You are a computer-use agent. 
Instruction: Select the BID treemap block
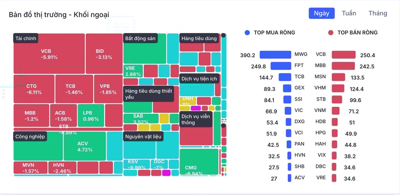point(104,54)
